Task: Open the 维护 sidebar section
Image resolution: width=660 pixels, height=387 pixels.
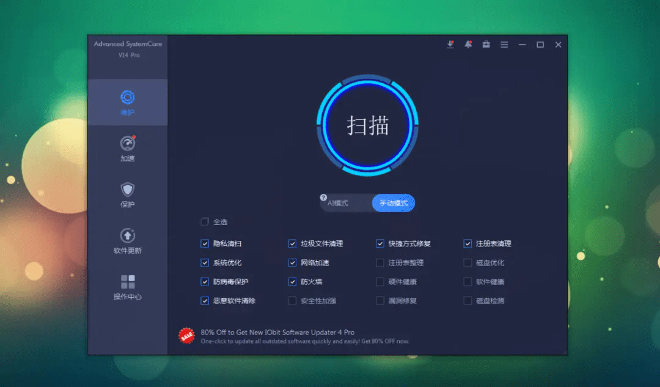Action: (x=128, y=102)
